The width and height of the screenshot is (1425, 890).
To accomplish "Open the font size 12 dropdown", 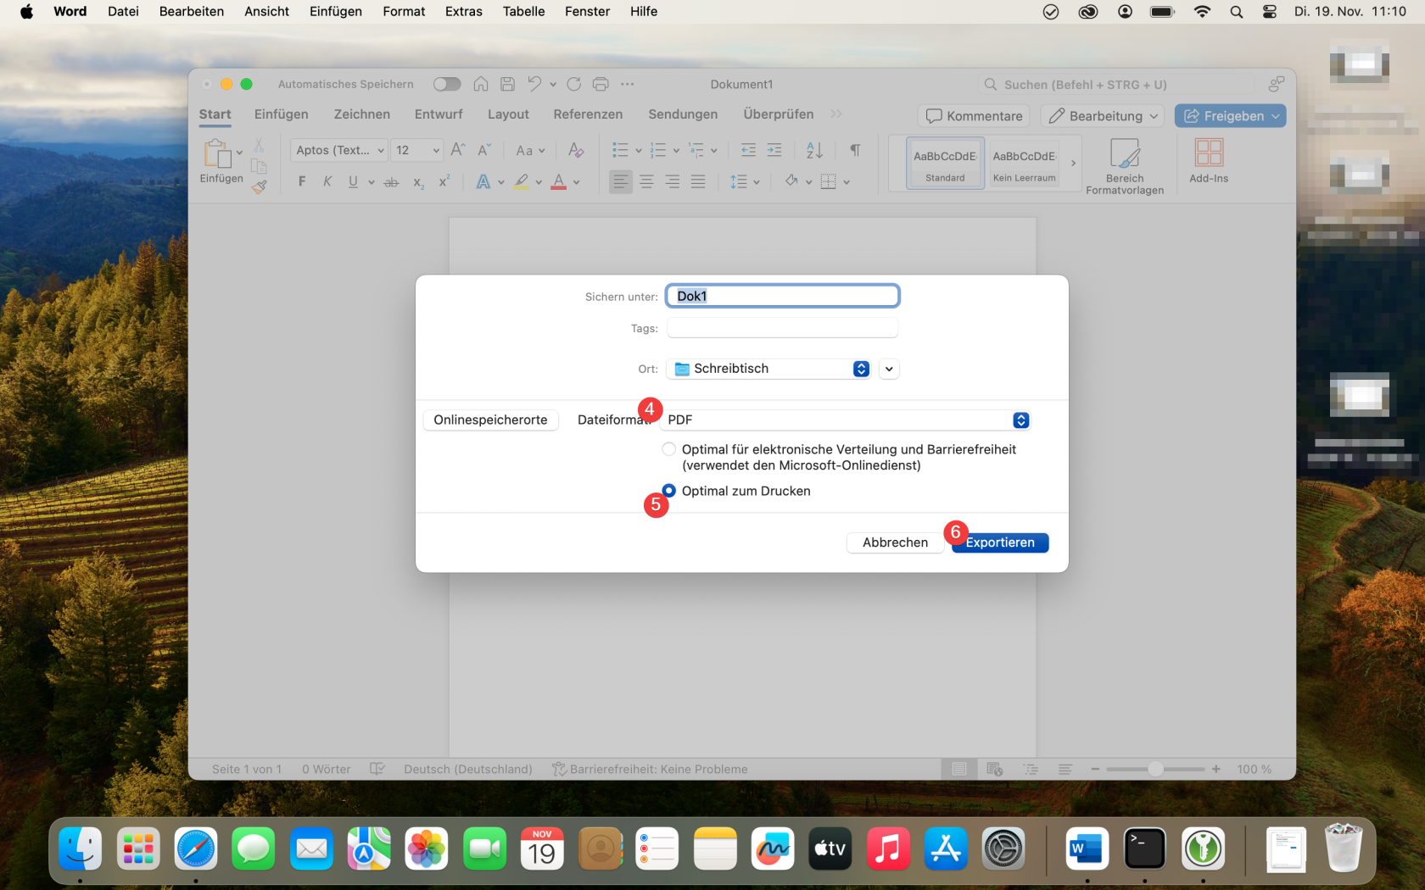I will 417,150.
